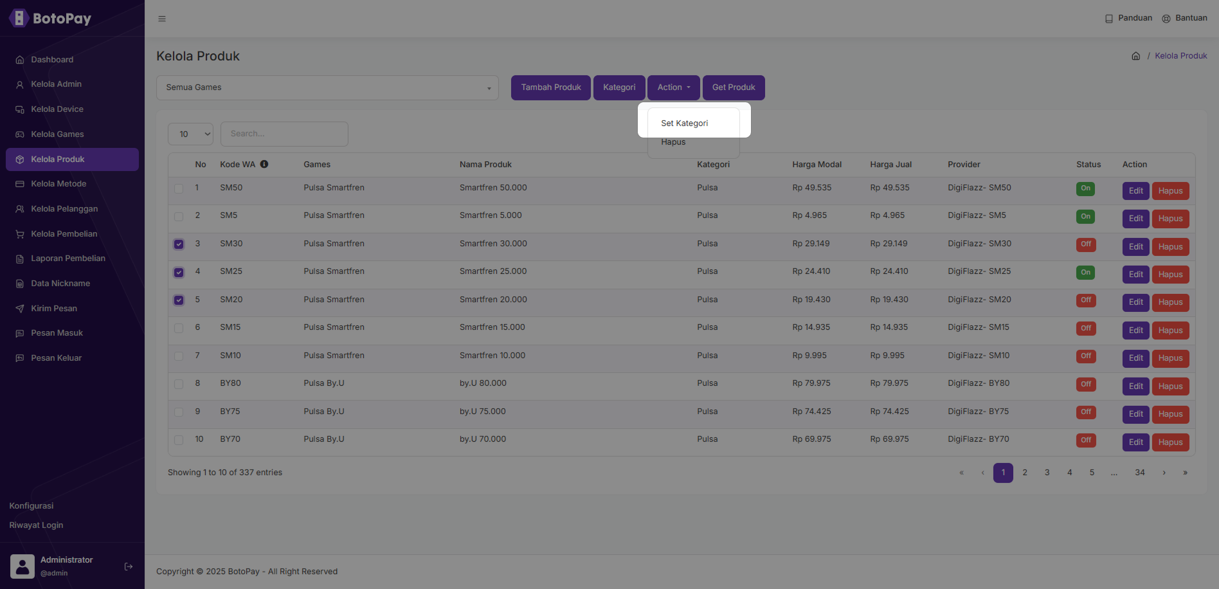Viewport: 1219px width, 589px height.
Task: Collapse the Action dropdown button
Action: (673, 87)
